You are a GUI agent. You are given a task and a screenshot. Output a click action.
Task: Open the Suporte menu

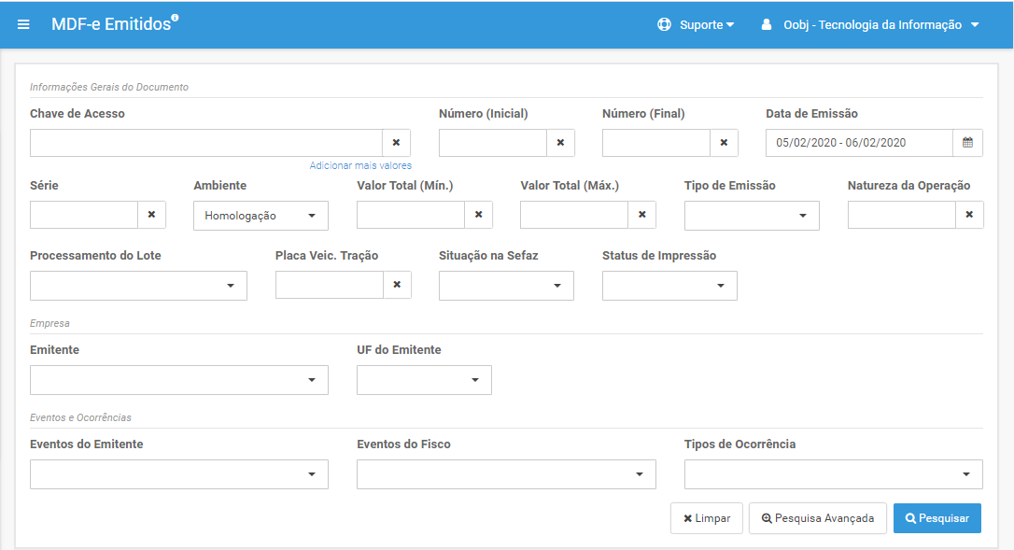pyautogui.click(x=696, y=24)
